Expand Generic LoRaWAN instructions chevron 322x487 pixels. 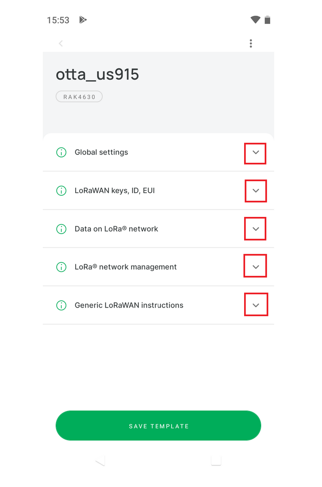(256, 305)
